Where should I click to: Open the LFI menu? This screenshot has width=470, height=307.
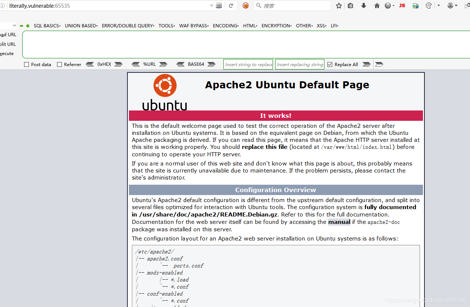point(334,26)
